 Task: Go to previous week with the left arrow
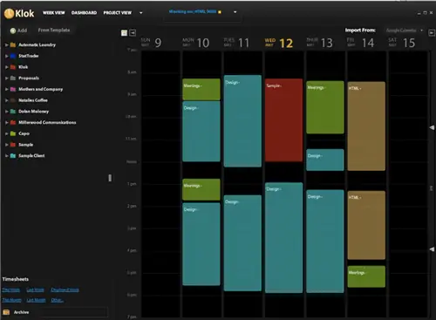[x=133, y=33]
